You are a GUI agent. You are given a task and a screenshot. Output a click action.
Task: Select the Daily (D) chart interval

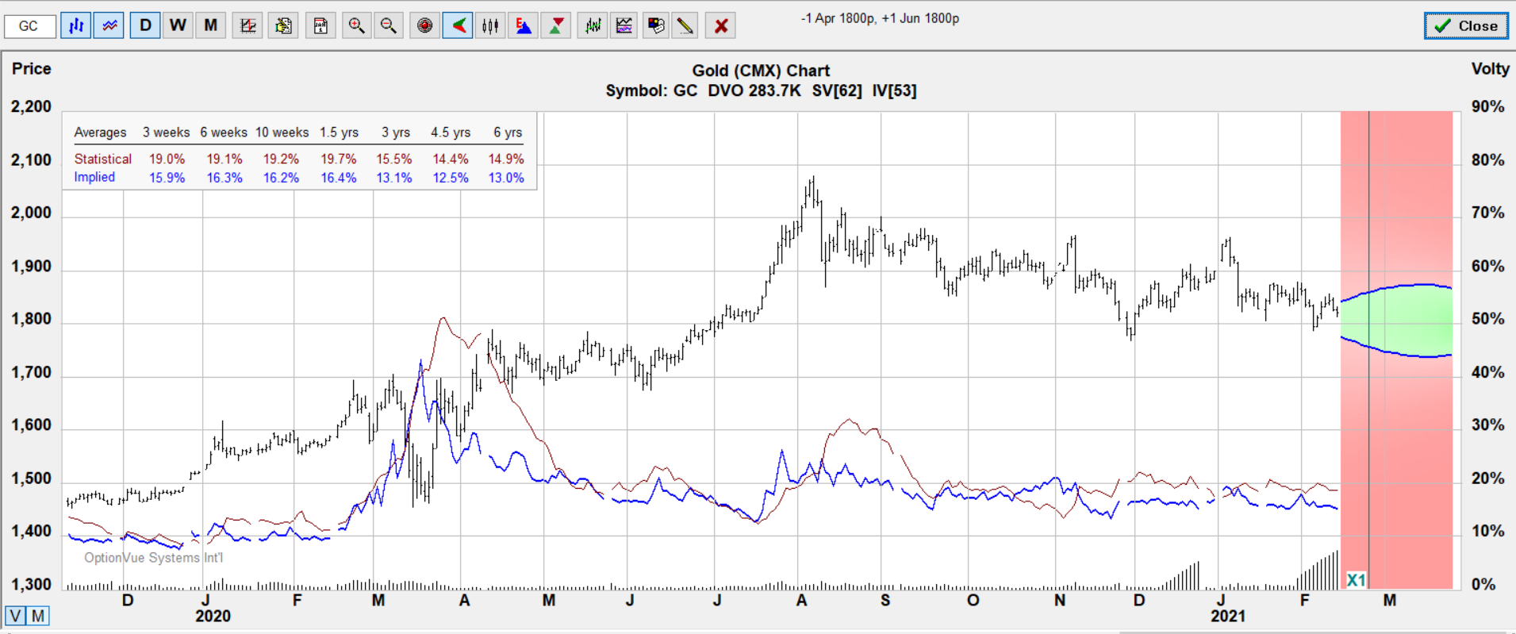(x=145, y=26)
